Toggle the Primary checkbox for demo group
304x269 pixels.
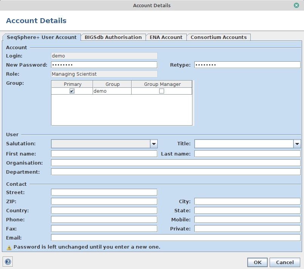[72, 91]
